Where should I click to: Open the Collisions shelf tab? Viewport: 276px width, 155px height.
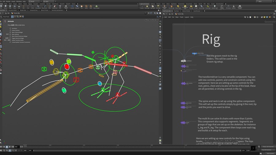153,4
